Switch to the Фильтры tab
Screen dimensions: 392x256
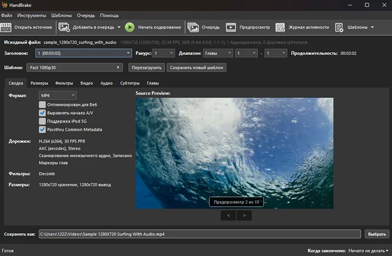tap(64, 83)
